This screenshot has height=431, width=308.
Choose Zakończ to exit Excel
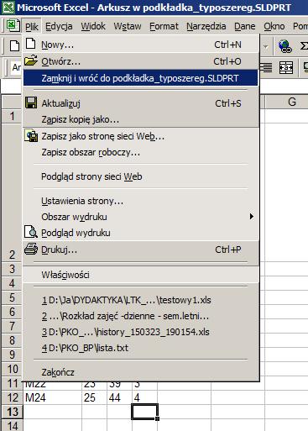tap(58, 372)
